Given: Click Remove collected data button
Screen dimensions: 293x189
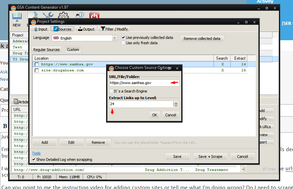Looking at the screenshot, I should tap(202, 39).
